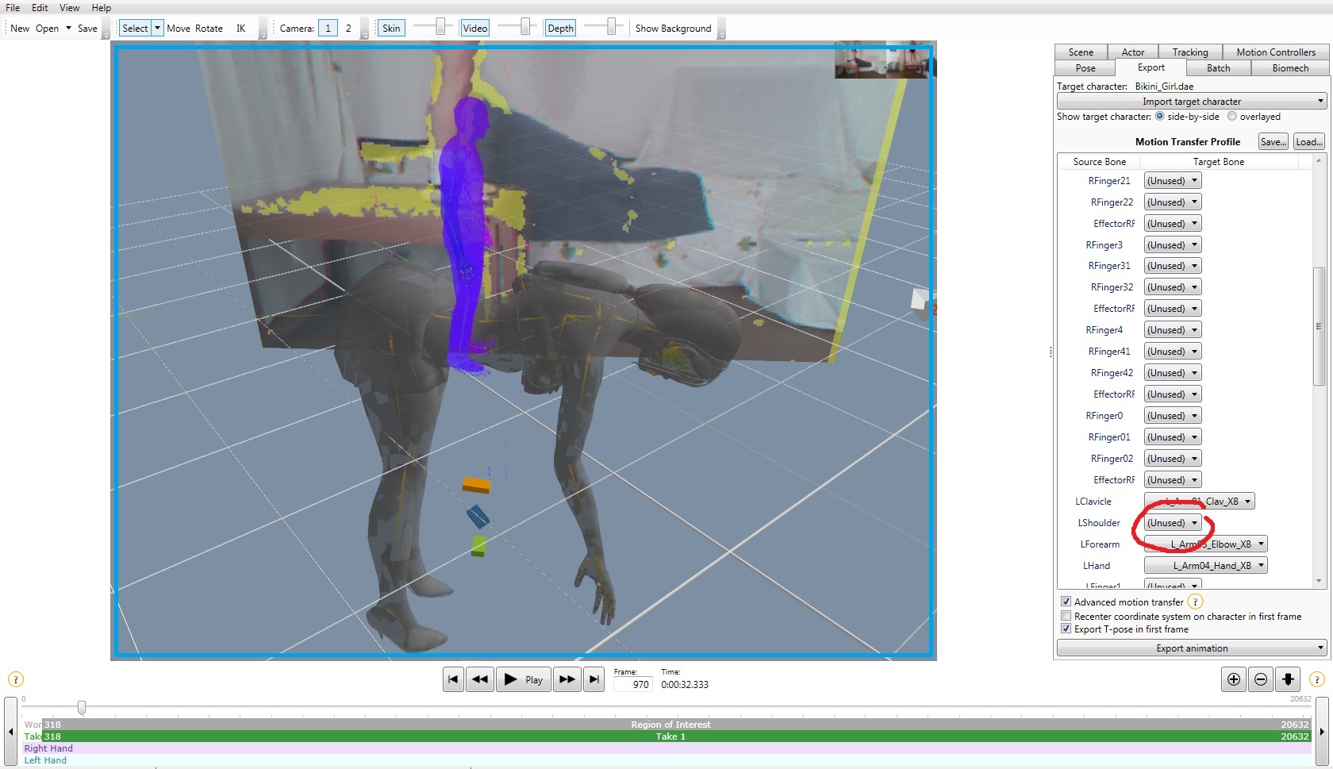
Task: Open the Edit menu
Action: (x=40, y=8)
